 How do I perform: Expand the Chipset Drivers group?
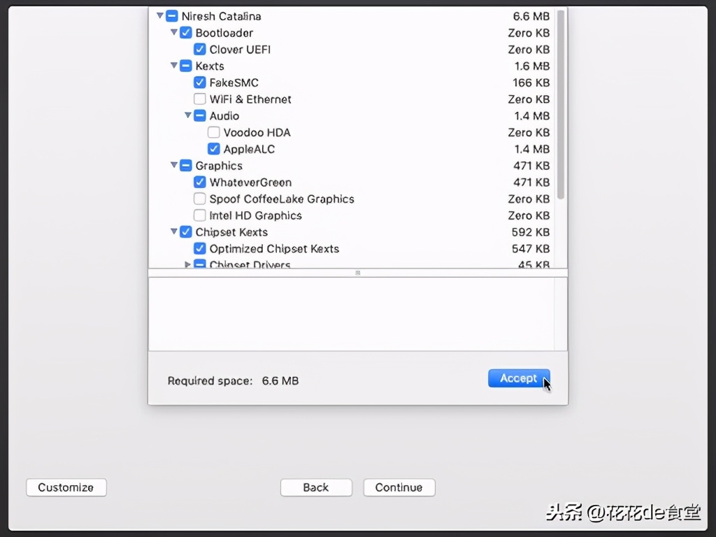tap(187, 264)
